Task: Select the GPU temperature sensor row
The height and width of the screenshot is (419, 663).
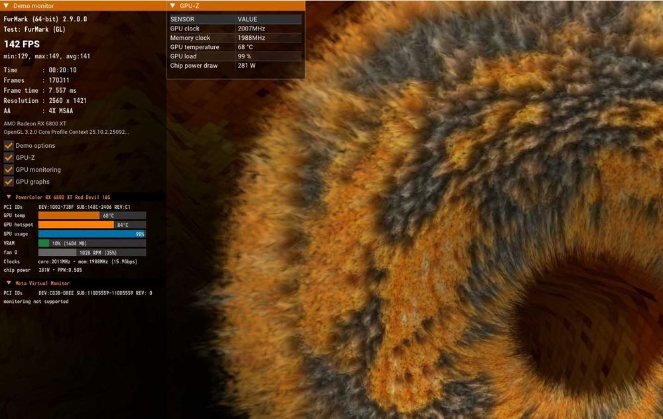Action: point(235,47)
